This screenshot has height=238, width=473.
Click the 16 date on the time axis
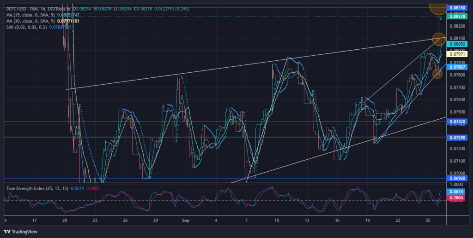pos(337,220)
